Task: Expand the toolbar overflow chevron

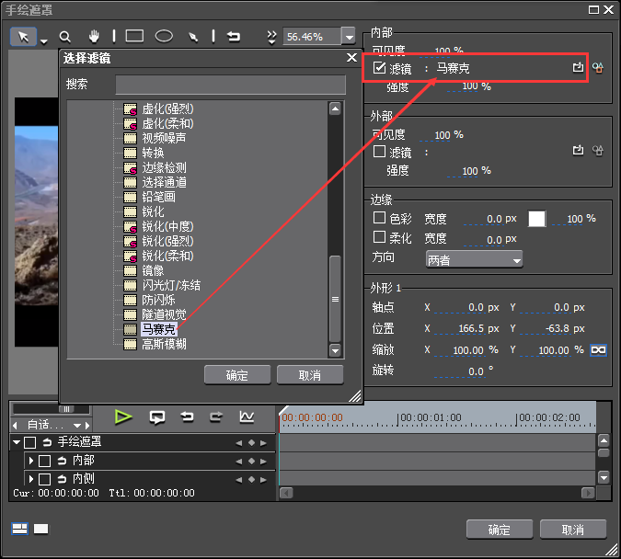Action: (271, 37)
